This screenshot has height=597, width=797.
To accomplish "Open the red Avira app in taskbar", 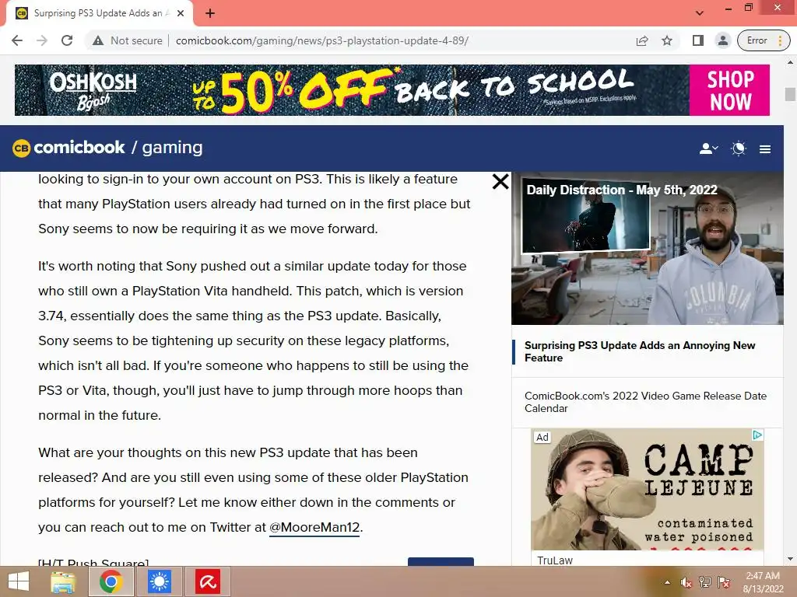I will tap(207, 581).
